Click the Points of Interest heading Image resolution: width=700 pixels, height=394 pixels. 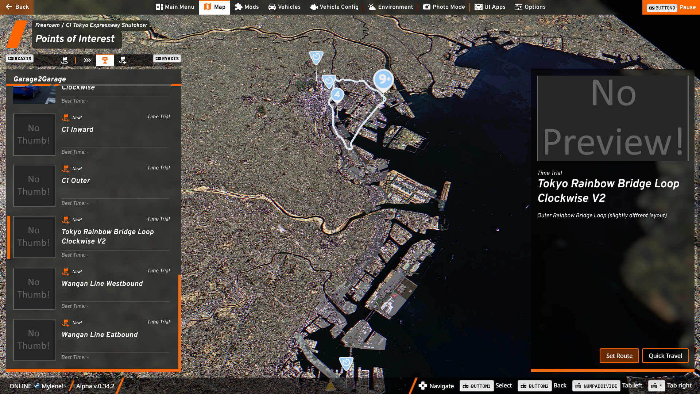coord(75,39)
